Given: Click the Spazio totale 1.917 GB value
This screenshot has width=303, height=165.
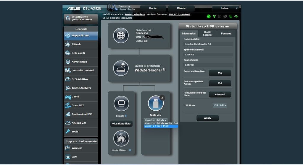Looking at the screenshot, I should [208, 65].
